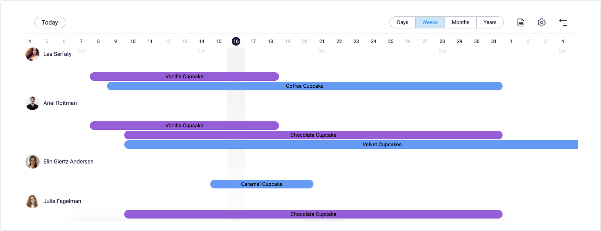Open timeline settings gear icon
This screenshot has width=601, height=231.
[542, 23]
